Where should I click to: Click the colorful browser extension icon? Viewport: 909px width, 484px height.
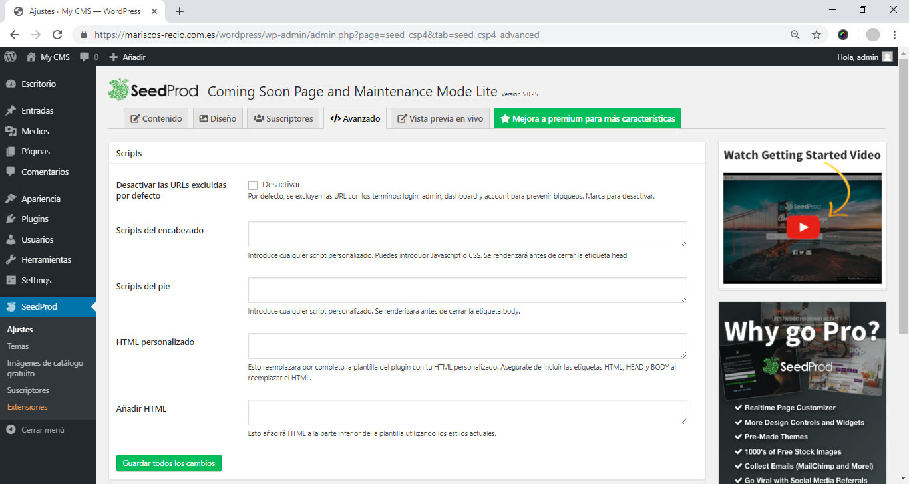(x=843, y=35)
